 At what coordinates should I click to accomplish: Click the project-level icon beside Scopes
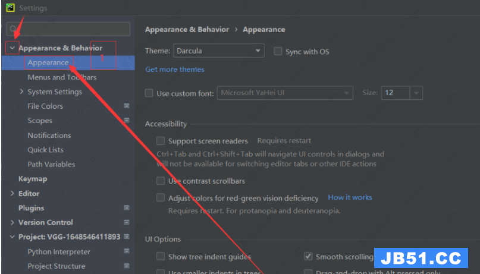pyautogui.click(x=126, y=121)
